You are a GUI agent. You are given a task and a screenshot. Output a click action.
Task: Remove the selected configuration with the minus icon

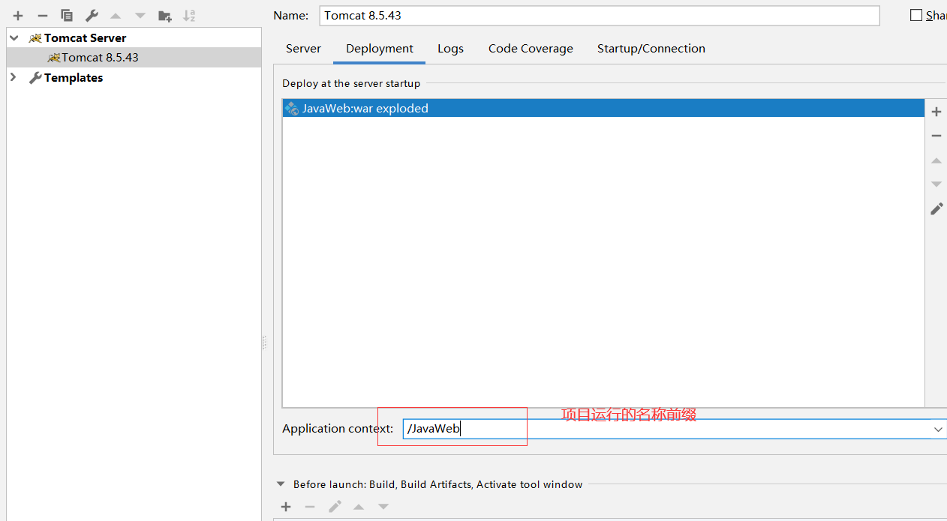43,15
